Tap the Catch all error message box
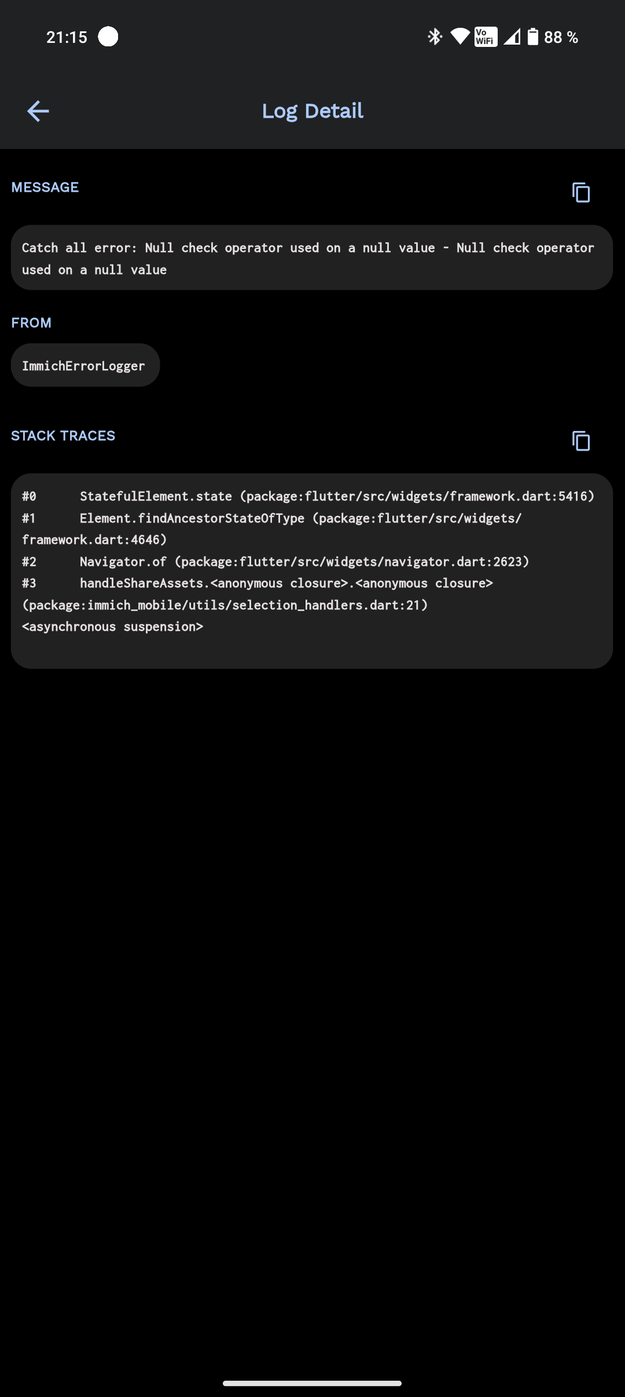The image size is (625, 1397). 312,258
